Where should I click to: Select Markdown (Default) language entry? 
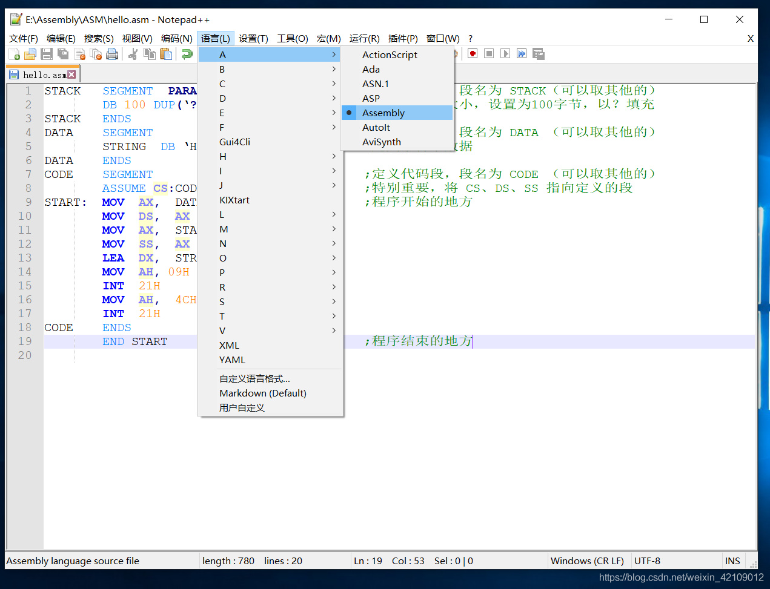click(270, 393)
